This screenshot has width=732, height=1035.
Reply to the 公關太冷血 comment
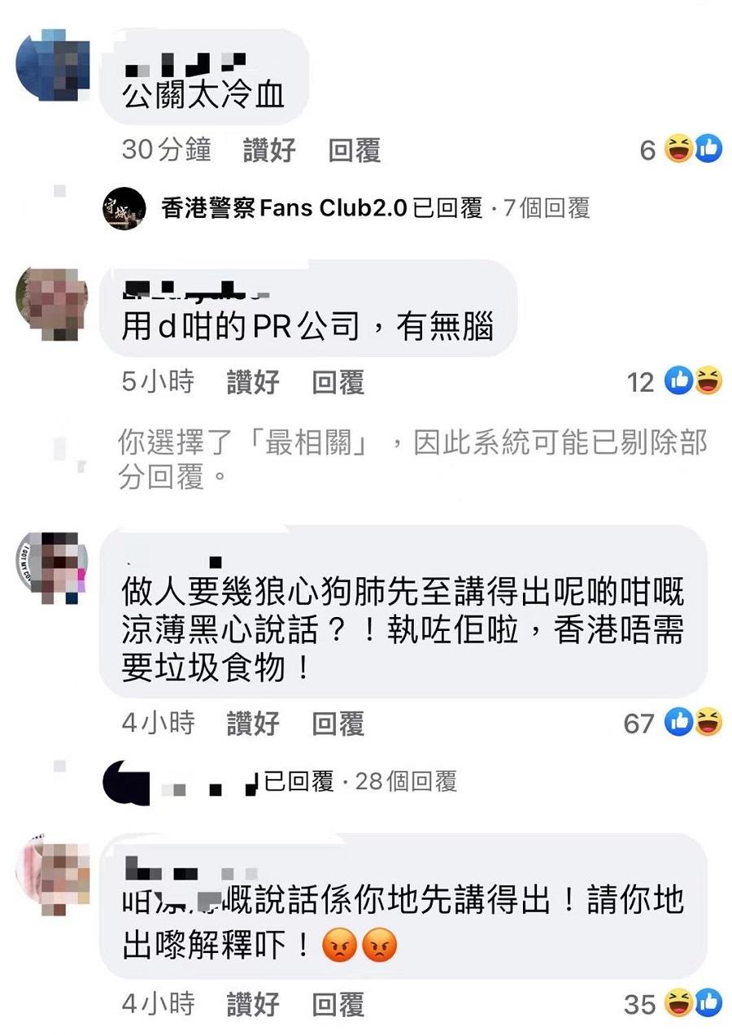(354, 150)
